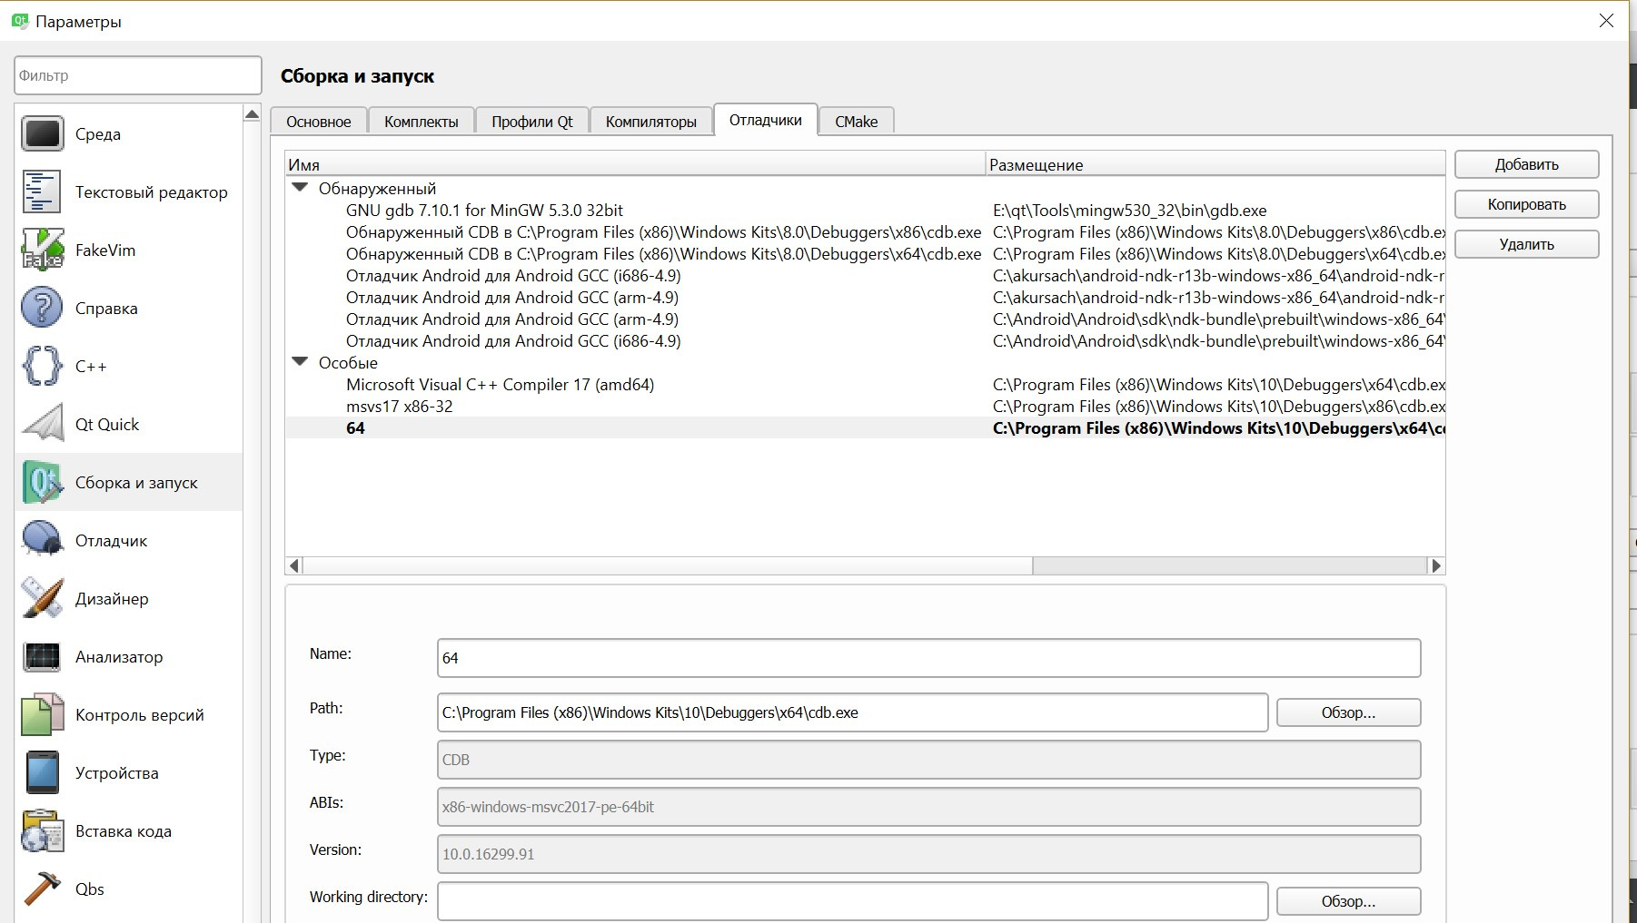1637x923 pixels.
Task: Select the msvs17 x86-32 debugger
Action: tap(400, 407)
